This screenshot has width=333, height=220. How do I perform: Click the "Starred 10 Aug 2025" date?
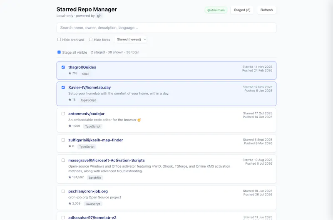[x=257, y=160]
